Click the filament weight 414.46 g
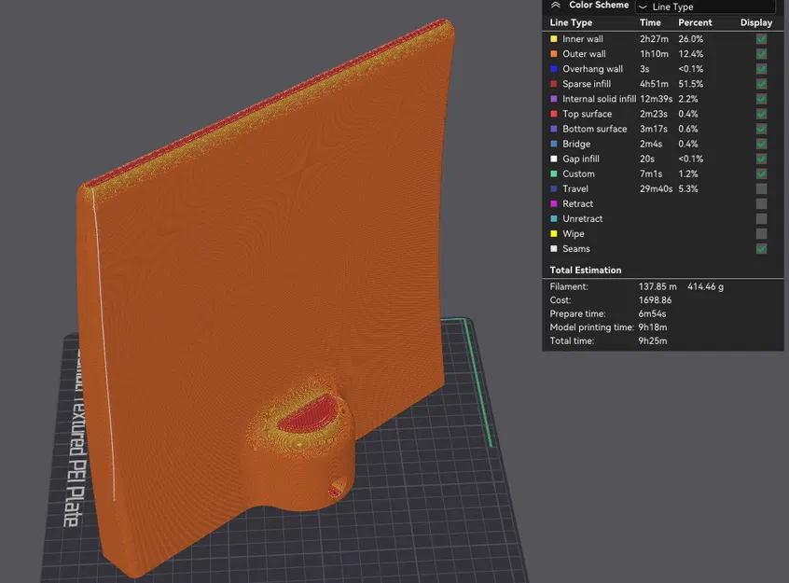The width and height of the screenshot is (789, 583). 705,286
